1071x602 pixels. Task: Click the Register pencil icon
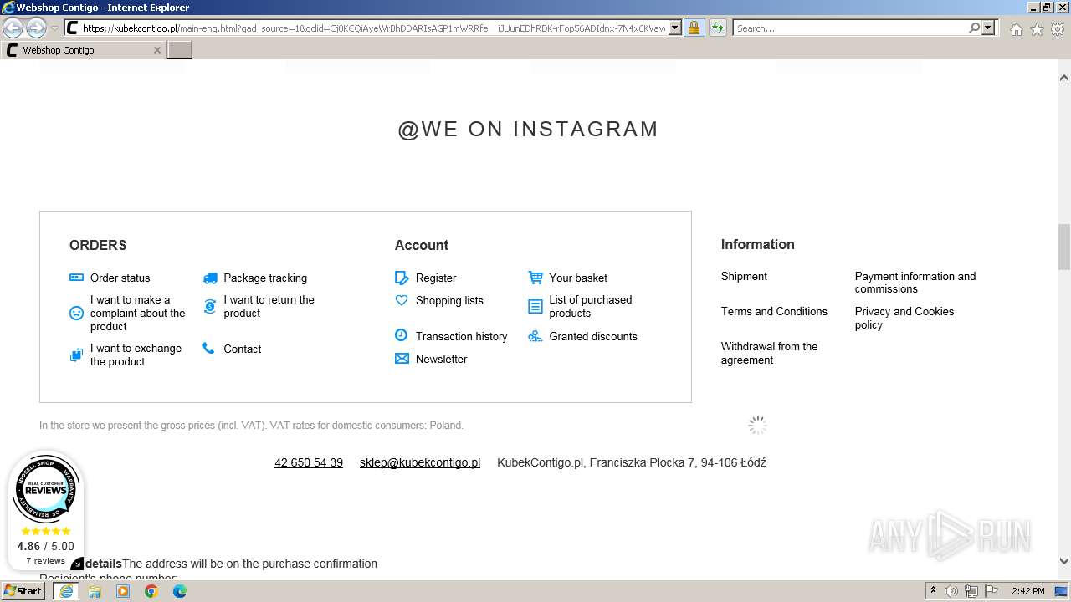point(402,278)
